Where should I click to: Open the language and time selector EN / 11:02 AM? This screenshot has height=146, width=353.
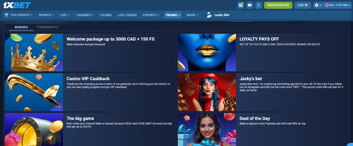coord(338,5)
